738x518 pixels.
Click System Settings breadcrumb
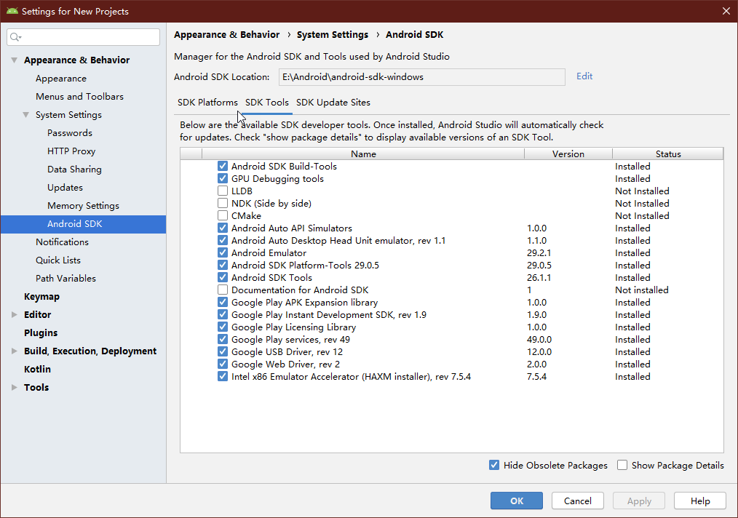333,35
